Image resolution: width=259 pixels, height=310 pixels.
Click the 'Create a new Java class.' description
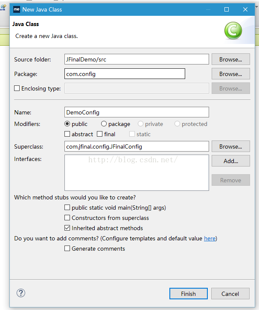(x=47, y=36)
